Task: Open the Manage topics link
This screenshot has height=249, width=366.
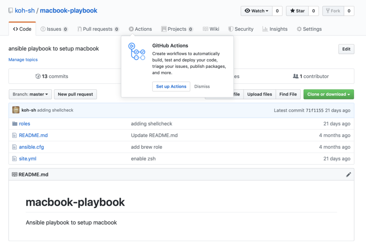Action: click(23, 60)
